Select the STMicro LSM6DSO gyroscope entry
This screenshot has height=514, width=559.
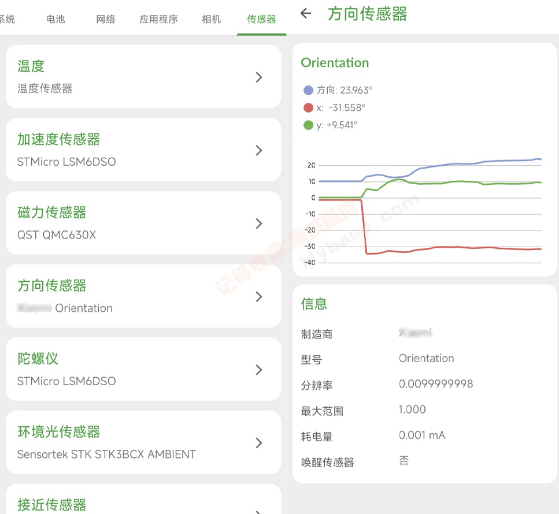(x=66, y=381)
